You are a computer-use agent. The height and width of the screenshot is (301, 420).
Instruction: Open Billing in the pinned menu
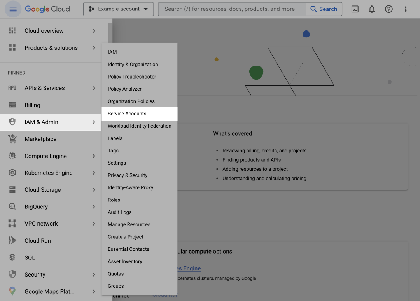coord(51,105)
